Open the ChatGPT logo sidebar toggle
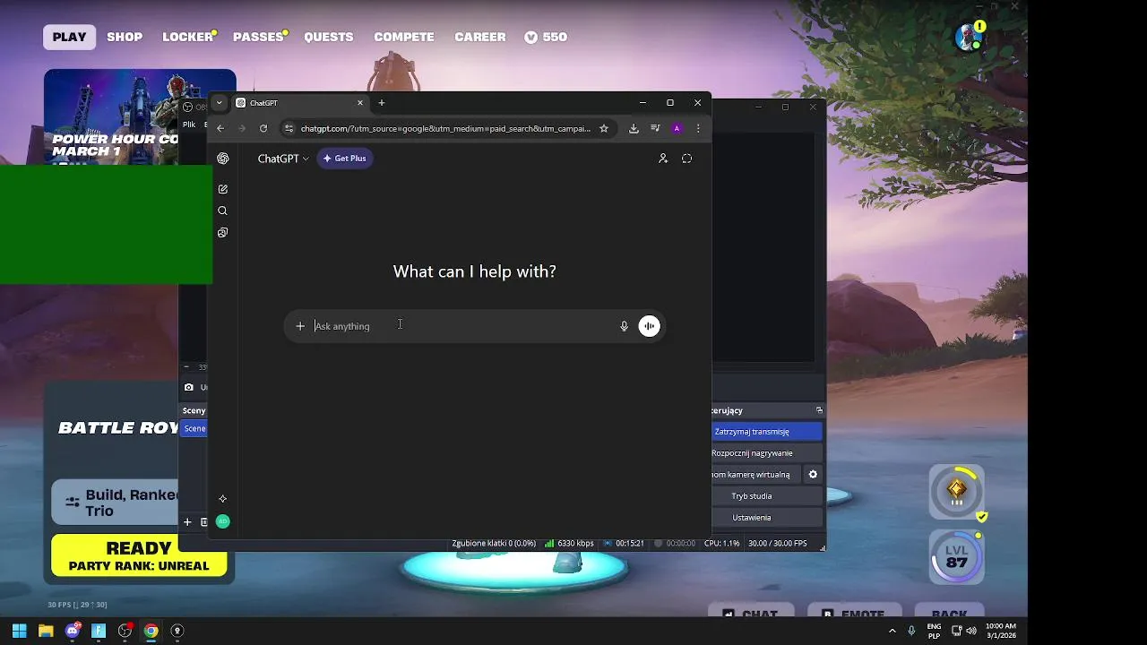 222,159
